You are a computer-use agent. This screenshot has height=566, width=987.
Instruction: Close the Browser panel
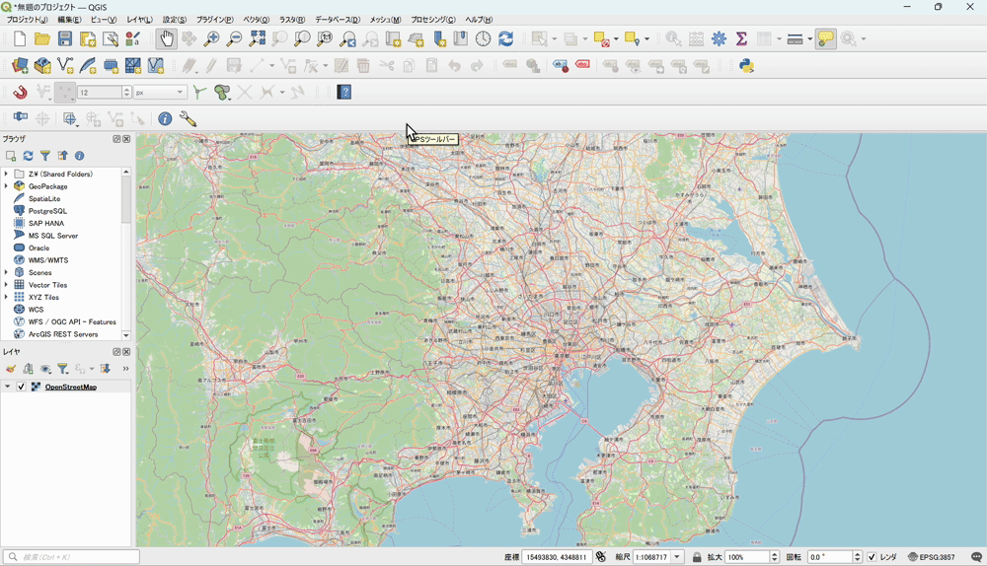[126, 139]
